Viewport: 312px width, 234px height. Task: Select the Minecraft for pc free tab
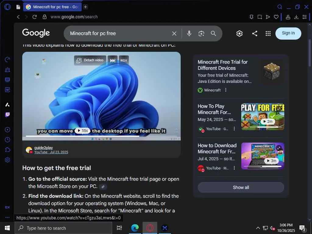pyautogui.click(x=52, y=7)
